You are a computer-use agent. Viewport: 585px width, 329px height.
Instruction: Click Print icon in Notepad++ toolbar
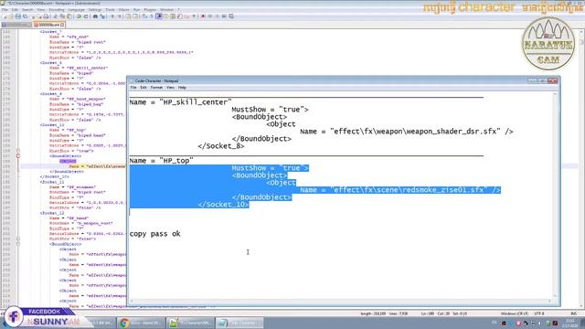pos(46,16)
